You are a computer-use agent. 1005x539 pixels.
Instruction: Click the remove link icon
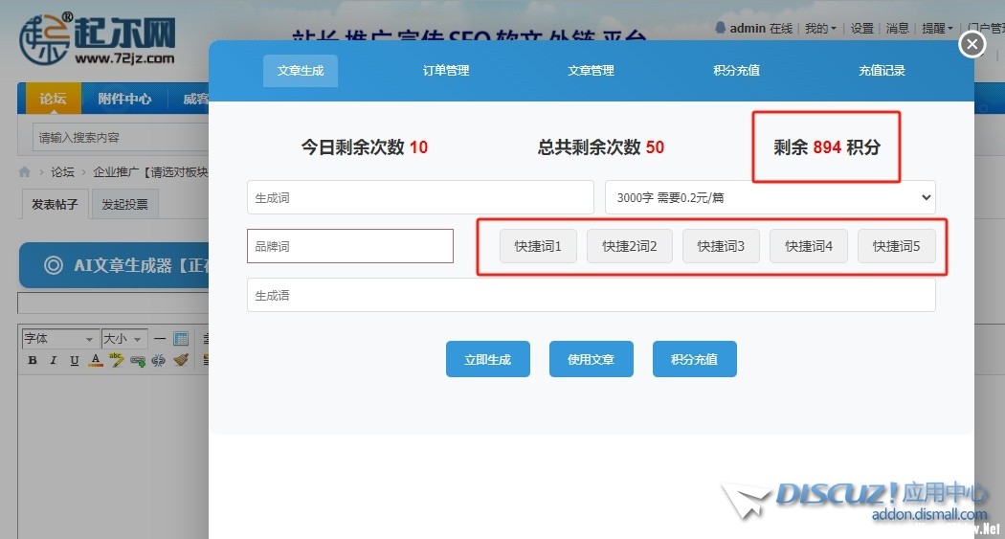coord(159,361)
